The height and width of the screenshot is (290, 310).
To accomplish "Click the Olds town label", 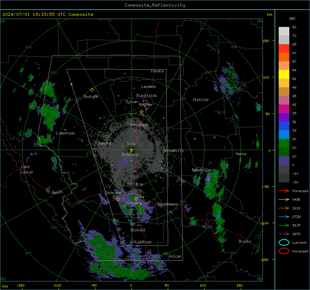I will 131,144.
